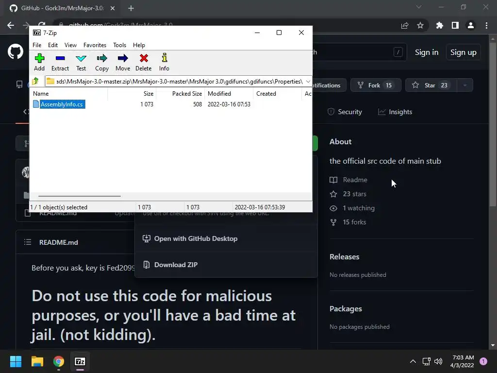Click the Chrome back arrow
Image resolution: width=497 pixels, height=373 pixels.
(11, 25)
